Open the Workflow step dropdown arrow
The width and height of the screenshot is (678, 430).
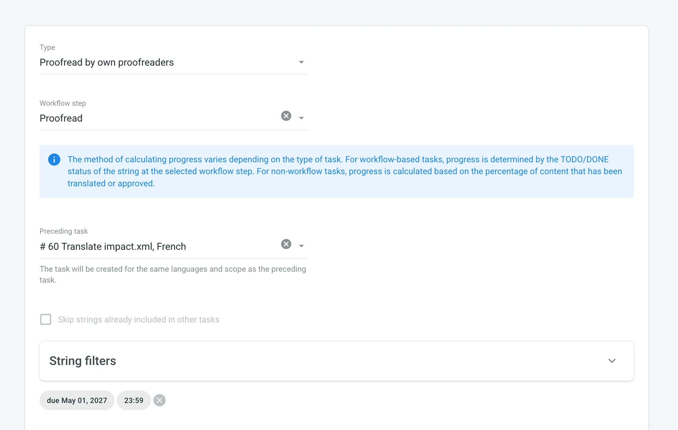click(x=301, y=118)
